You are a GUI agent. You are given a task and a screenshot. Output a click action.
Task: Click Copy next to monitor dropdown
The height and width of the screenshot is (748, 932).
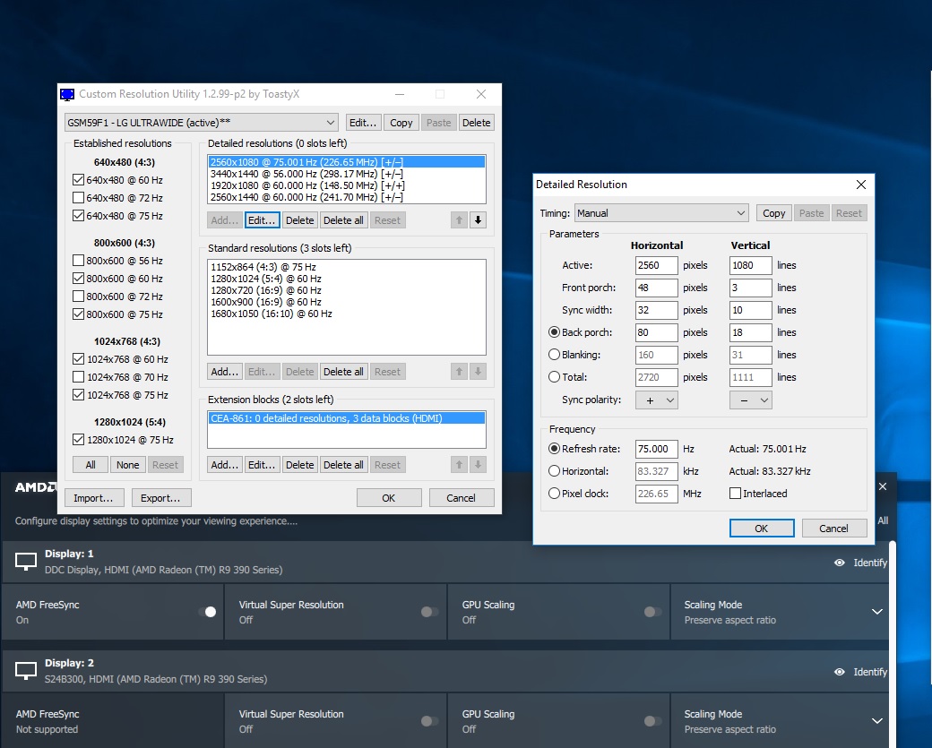coord(401,123)
